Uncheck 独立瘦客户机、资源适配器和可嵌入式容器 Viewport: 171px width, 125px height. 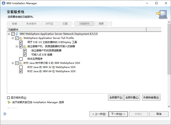pos(21,47)
